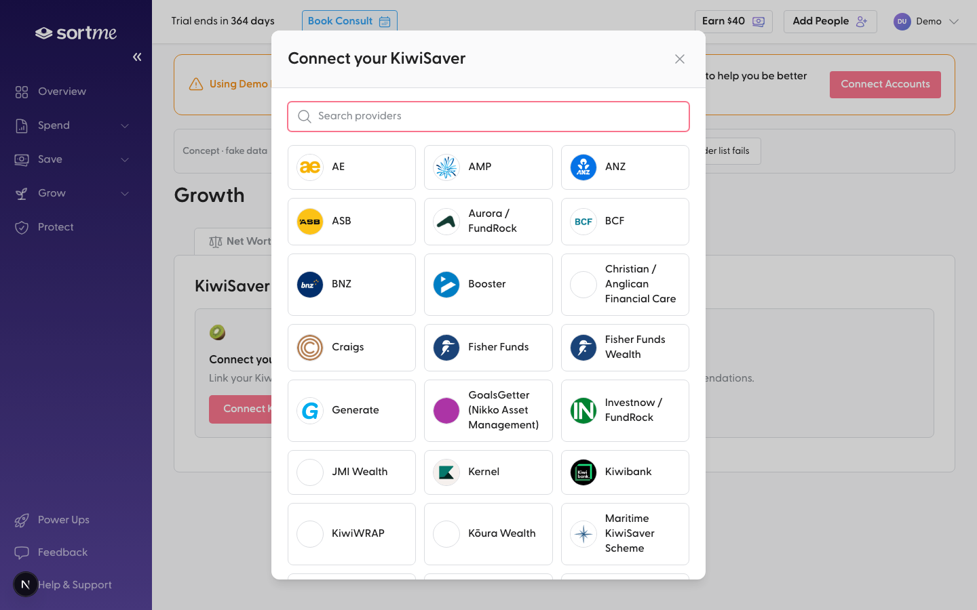Screen dimensions: 977x610
Task: Select the AMP provider logo
Action: (446, 167)
